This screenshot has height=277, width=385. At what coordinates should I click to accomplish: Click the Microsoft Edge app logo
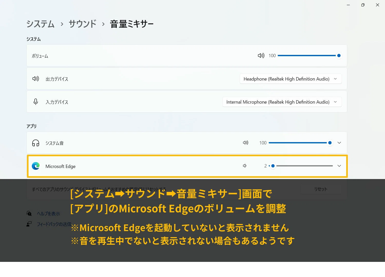coord(36,166)
